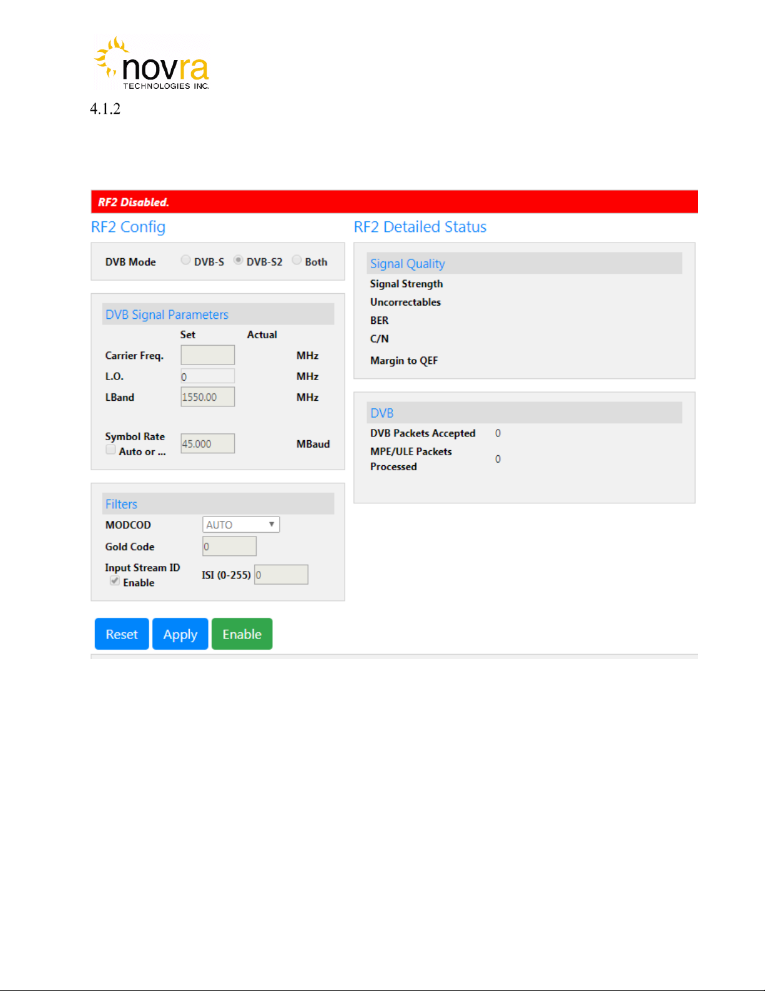This screenshot has height=991, width=765.
Task: Click the Uncorrectables label
Action: tap(405, 302)
